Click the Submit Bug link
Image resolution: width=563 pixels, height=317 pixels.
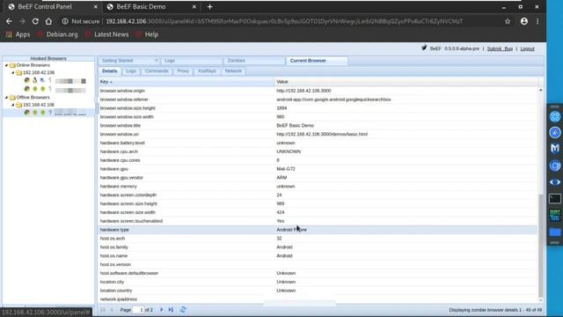point(500,48)
